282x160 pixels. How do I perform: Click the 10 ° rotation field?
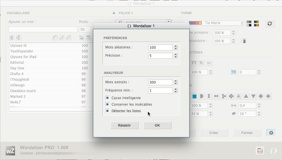[247, 114]
